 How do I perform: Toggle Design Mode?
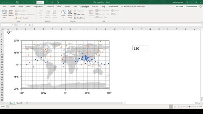pyautogui.click(x=70, y=14)
